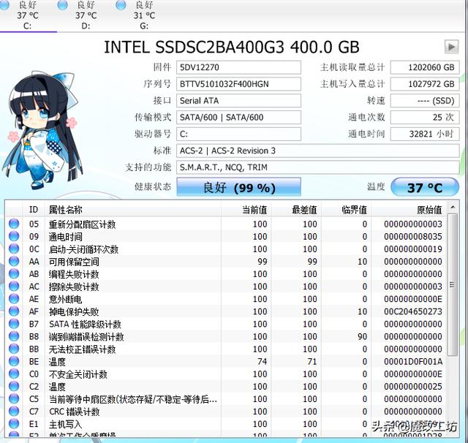Select the 启动-关闭循环次数 attribute row
This screenshot has width=468, height=443.
point(227,249)
